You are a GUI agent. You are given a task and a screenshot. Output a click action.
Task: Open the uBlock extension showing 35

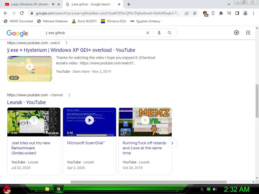pos(205,14)
